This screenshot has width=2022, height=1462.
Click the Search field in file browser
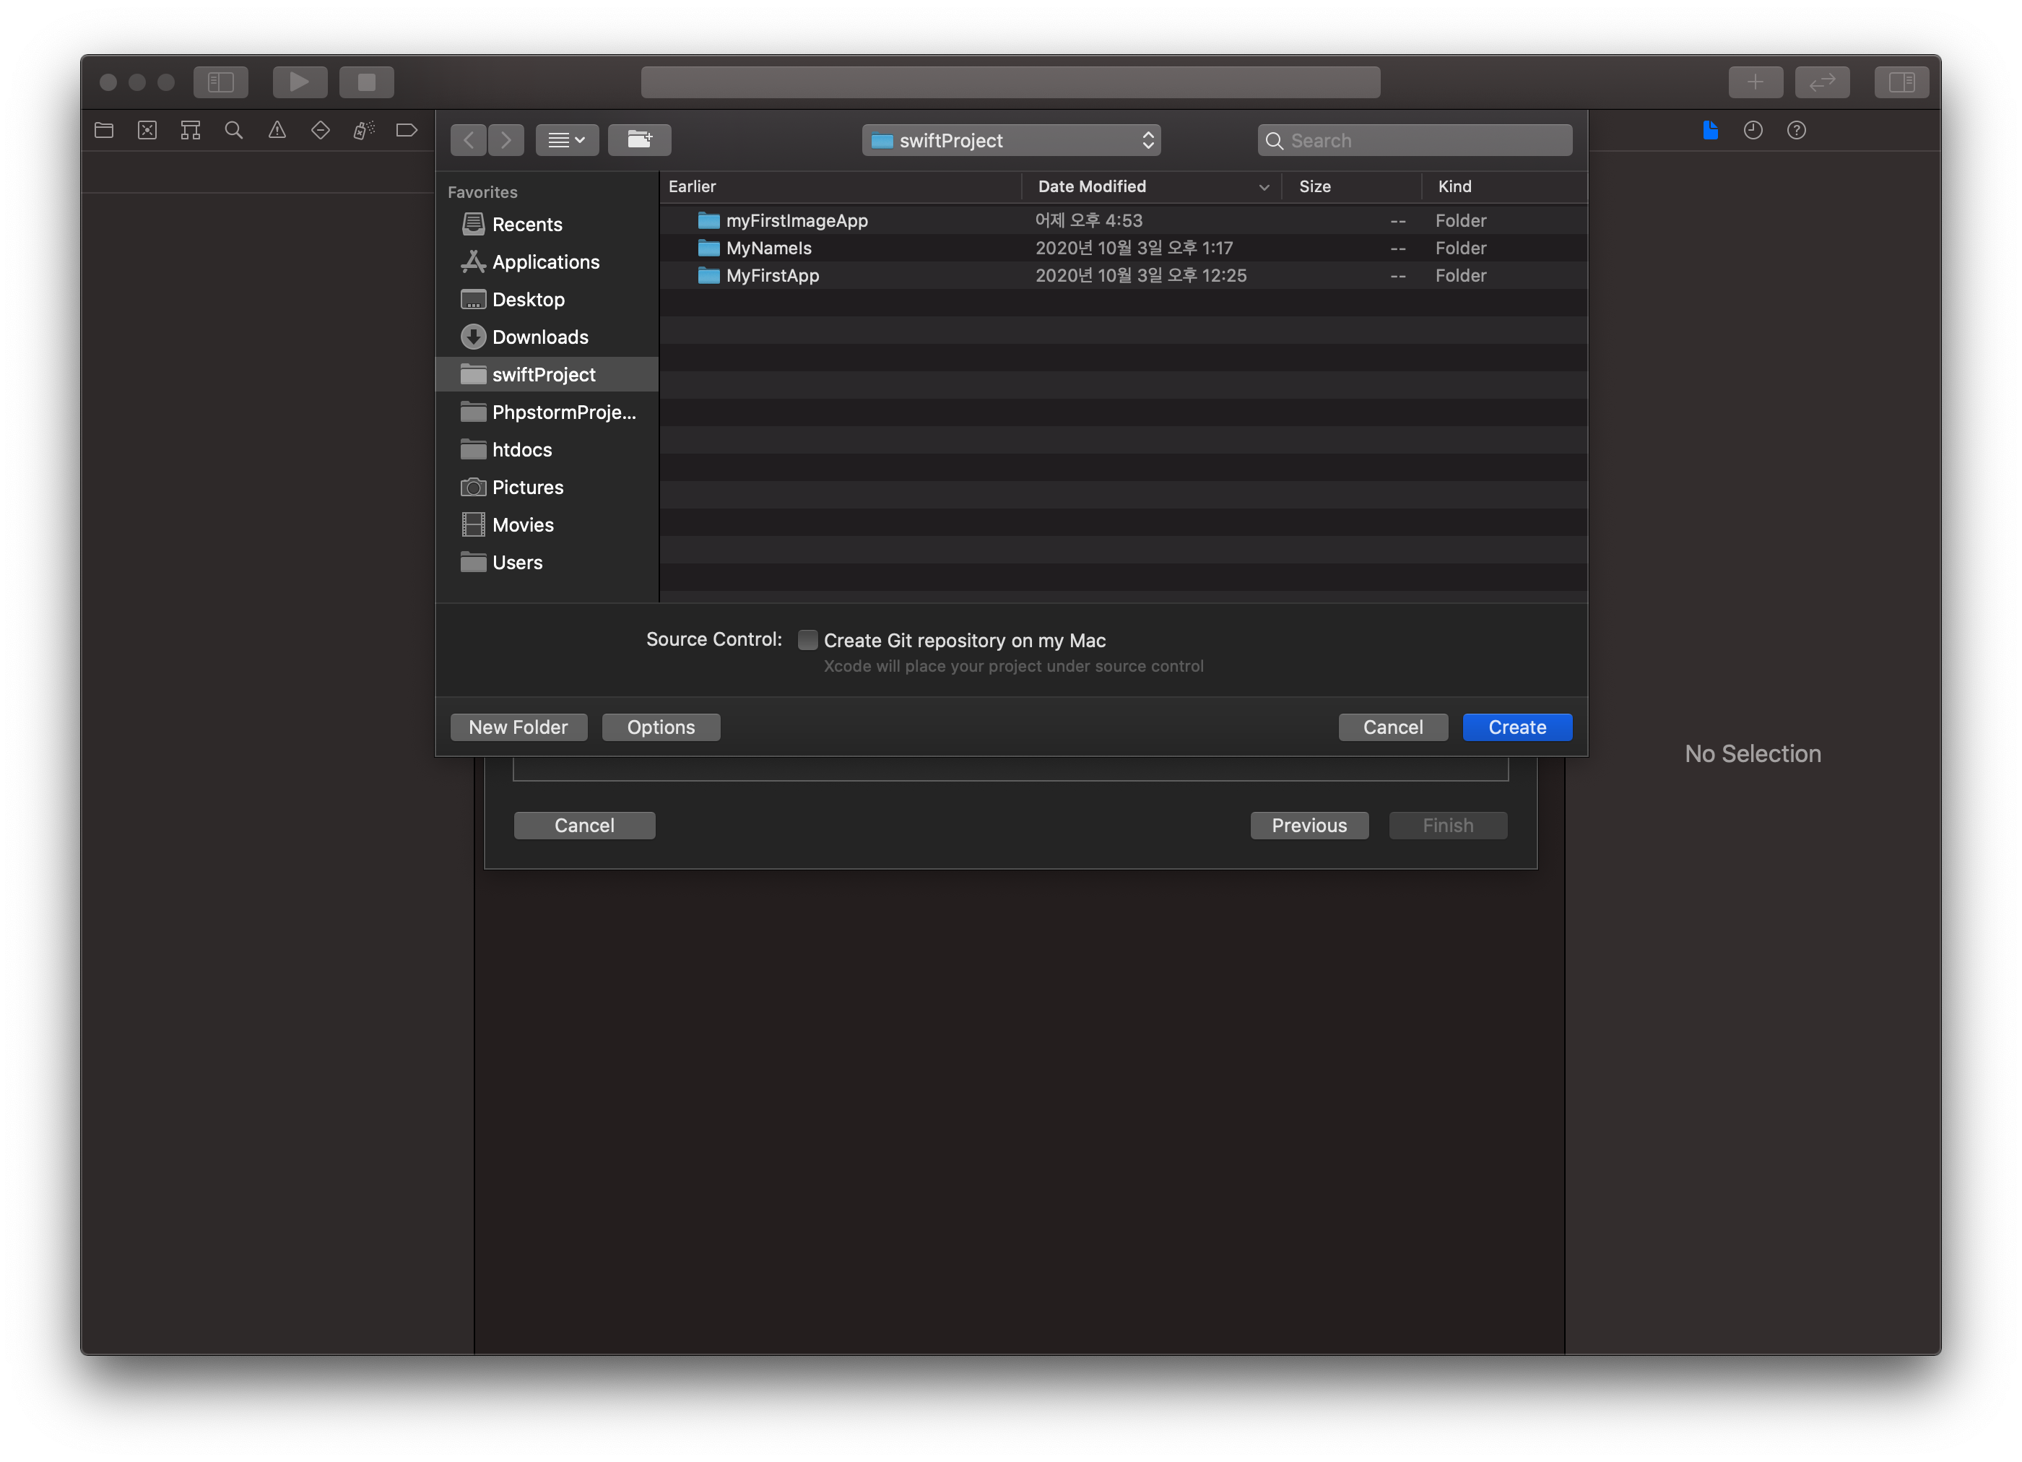pyautogui.click(x=1415, y=139)
